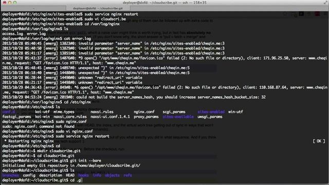Click the red close window button
The image size is (329, 185).
[x=5, y=3]
